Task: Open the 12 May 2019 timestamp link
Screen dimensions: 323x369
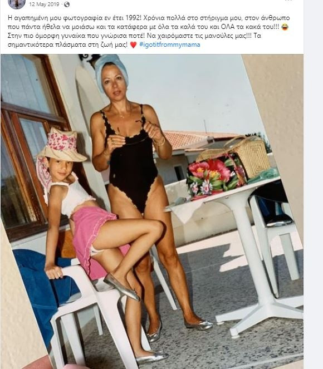Action: 44,4
